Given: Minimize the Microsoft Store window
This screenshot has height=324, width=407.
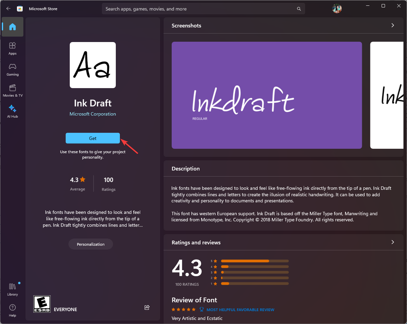Looking at the screenshot, I should (368, 6).
